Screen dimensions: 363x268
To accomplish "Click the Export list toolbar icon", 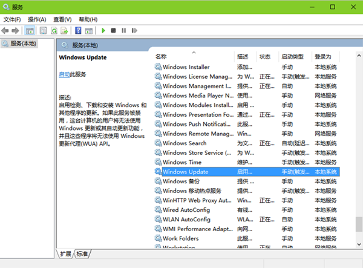I will tap(64, 30).
